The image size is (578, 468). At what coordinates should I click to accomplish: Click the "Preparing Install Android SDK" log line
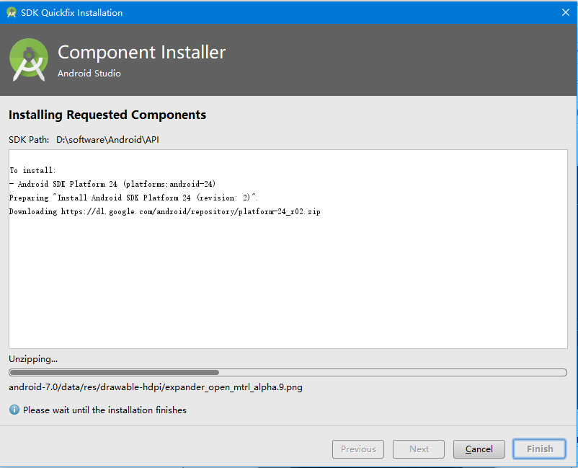[134, 198]
